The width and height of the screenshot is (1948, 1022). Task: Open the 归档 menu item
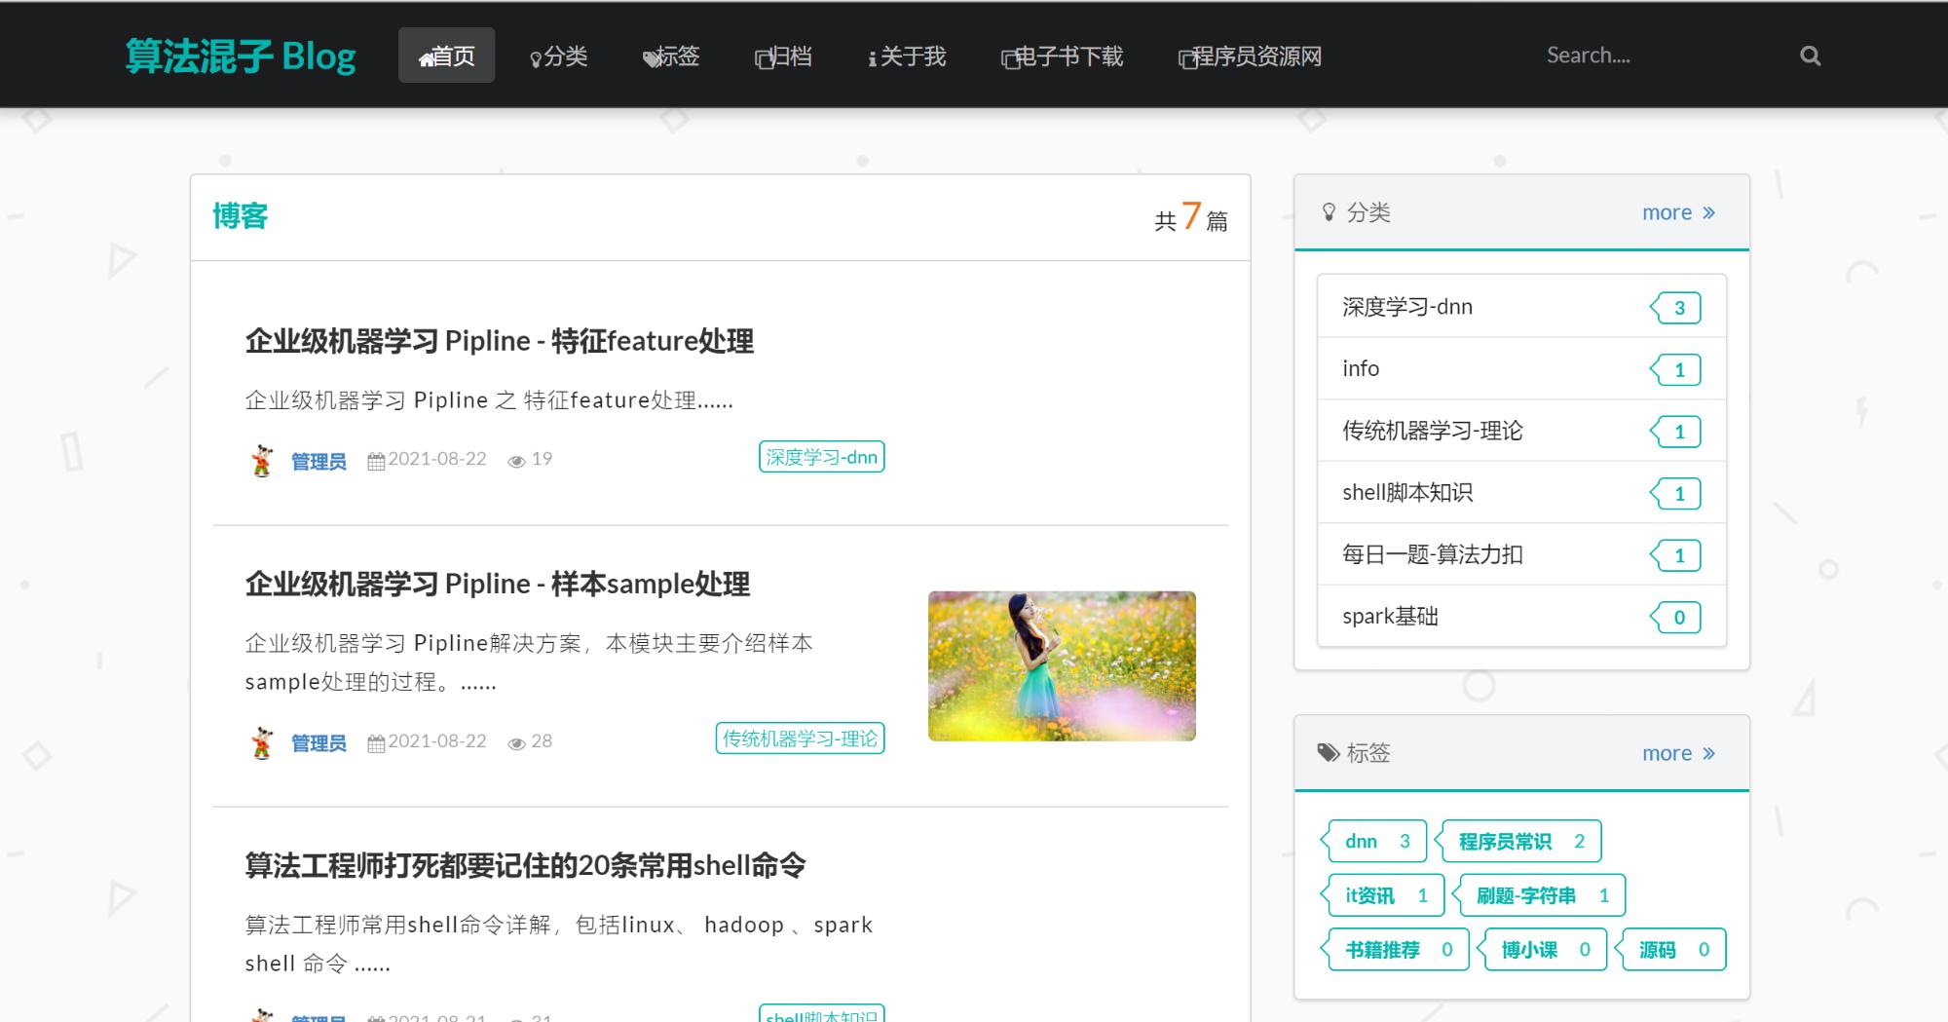point(783,56)
